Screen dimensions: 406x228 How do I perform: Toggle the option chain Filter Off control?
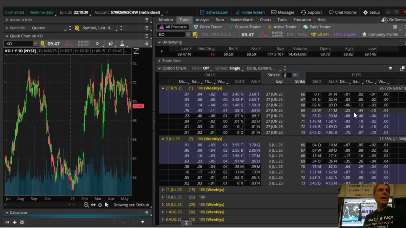click(x=200, y=68)
